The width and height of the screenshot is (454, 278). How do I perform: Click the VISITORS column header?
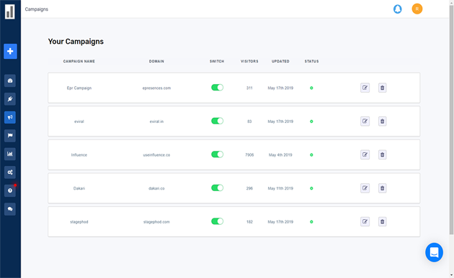(249, 61)
